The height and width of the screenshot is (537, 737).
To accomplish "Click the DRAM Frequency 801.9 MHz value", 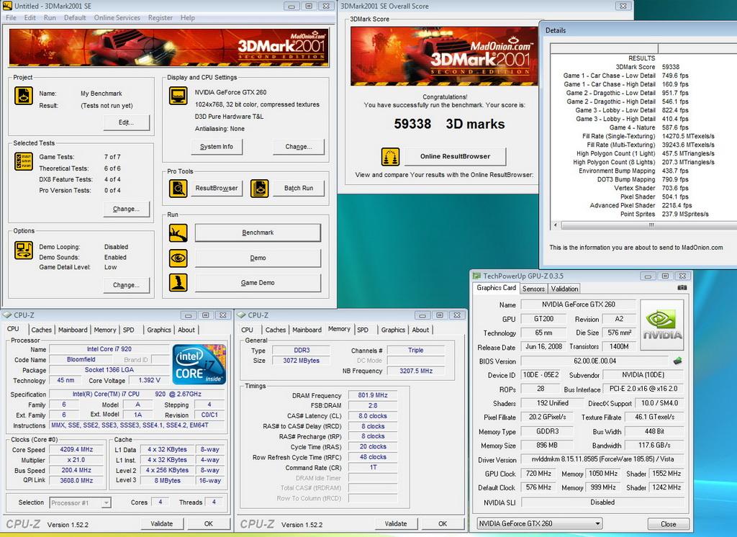I will (x=373, y=395).
